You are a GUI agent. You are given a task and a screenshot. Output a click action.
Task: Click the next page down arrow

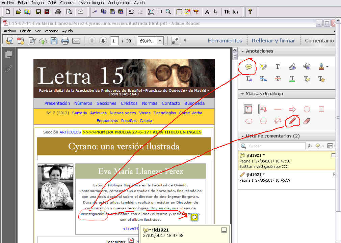(x=103, y=41)
